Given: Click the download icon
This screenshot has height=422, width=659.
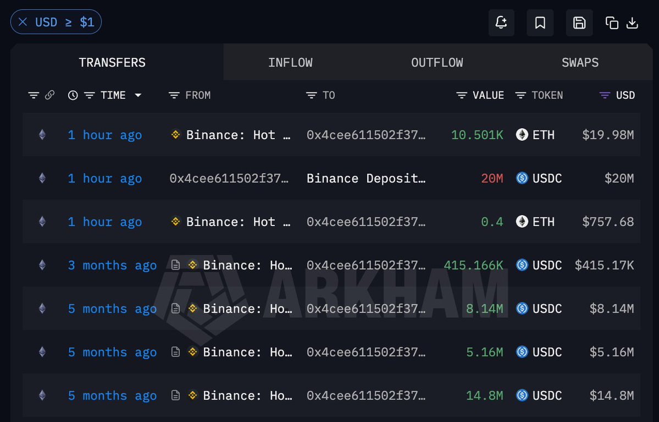Looking at the screenshot, I should pyautogui.click(x=632, y=23).
